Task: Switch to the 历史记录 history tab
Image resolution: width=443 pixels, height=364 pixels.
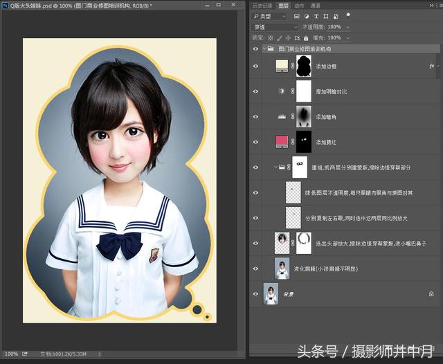Action: (262, 6)
